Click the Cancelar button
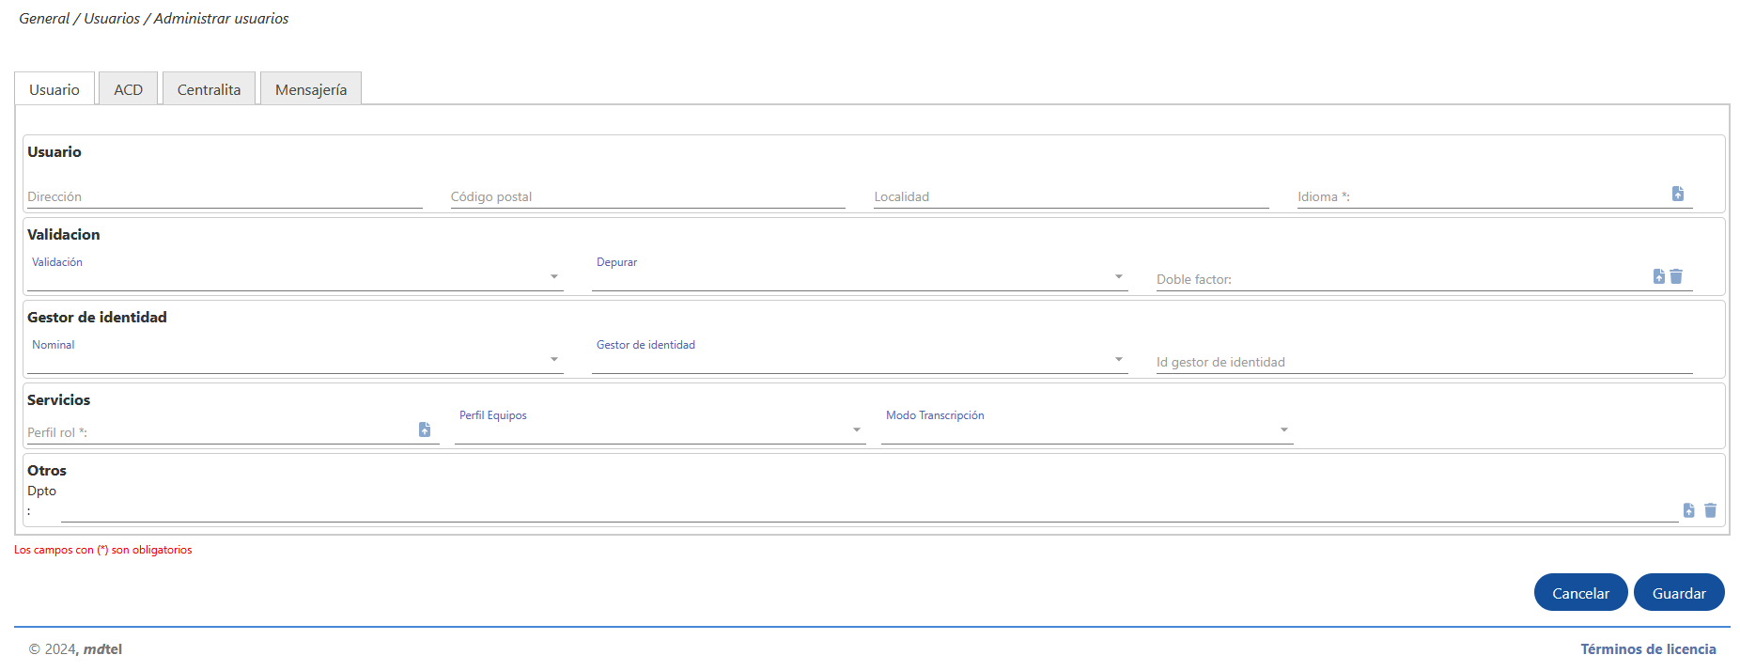The height and width of the screenshot is (671, 1740). [x=1580, y=593]
